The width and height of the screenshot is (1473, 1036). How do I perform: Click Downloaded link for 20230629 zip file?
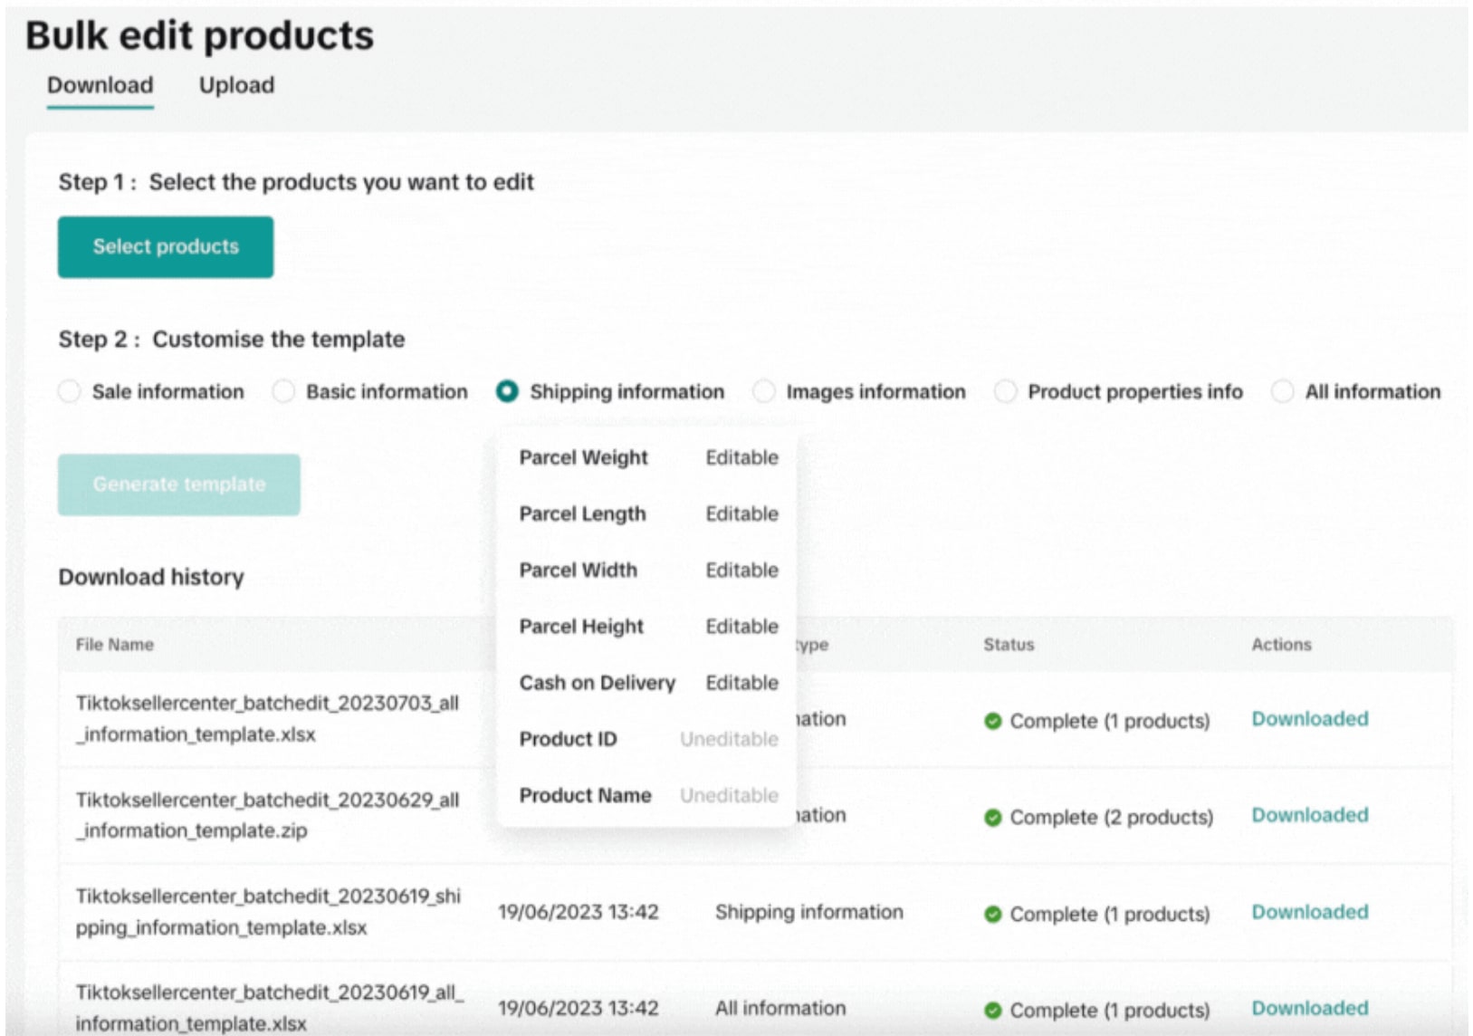pos(1309,815)
